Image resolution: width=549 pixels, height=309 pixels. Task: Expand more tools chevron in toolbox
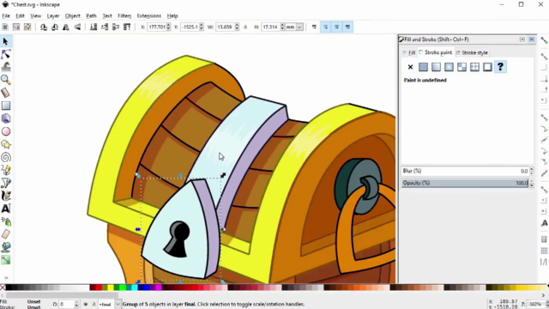coord(6,278)
